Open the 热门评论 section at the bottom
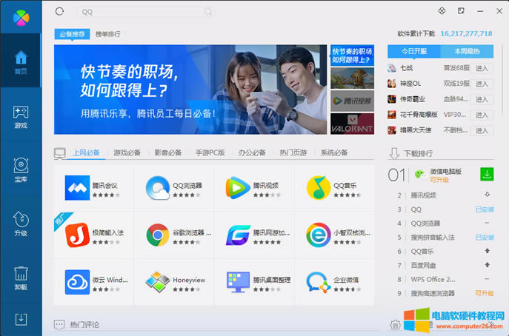The image size is (509, 336). coord(84,325)
